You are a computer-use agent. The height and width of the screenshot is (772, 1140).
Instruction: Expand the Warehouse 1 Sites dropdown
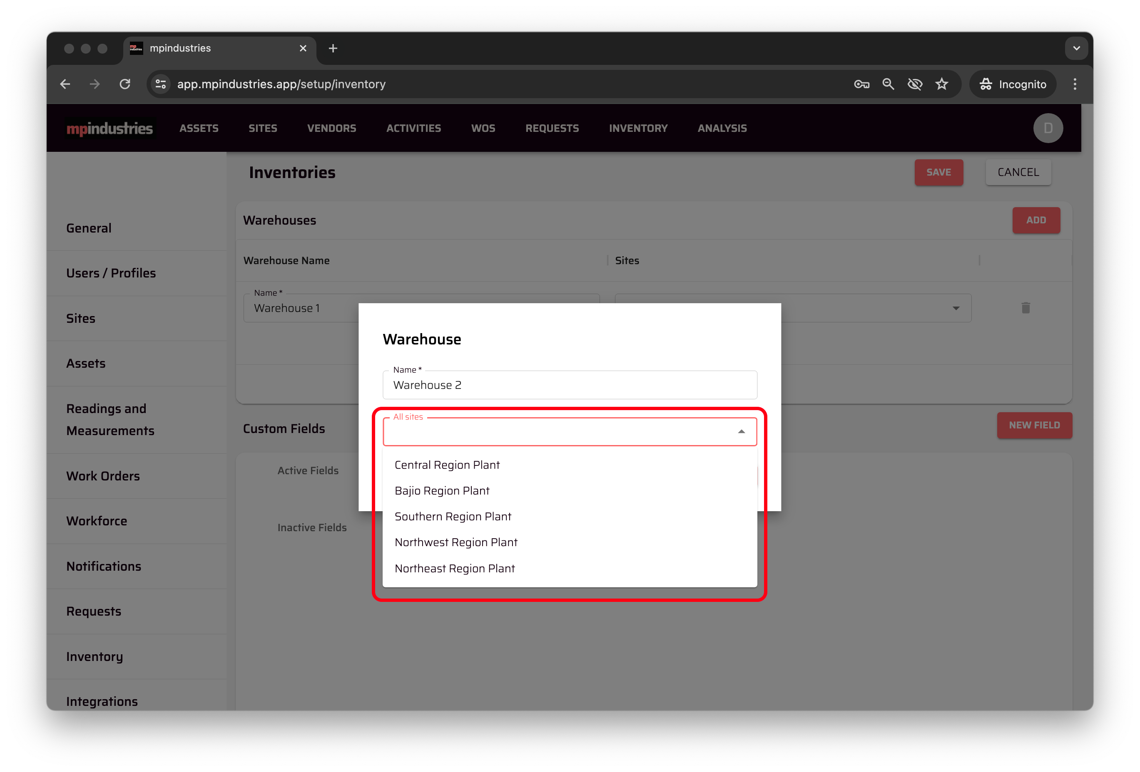point(956,308)
